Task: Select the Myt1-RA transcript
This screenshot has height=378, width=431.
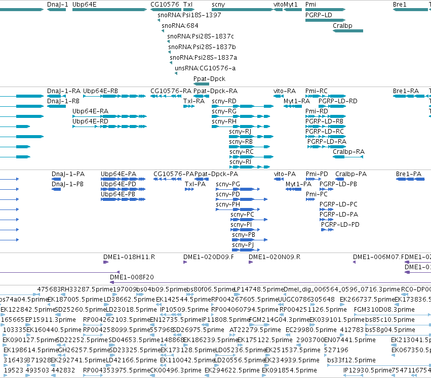Action: (293, 106)
